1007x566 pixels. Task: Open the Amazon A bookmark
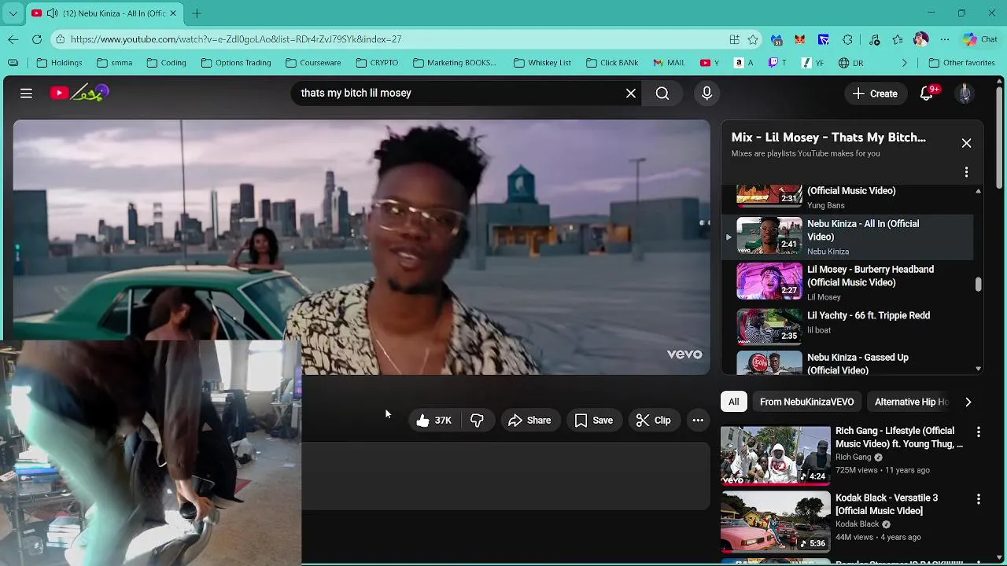(x=743, y=63)
